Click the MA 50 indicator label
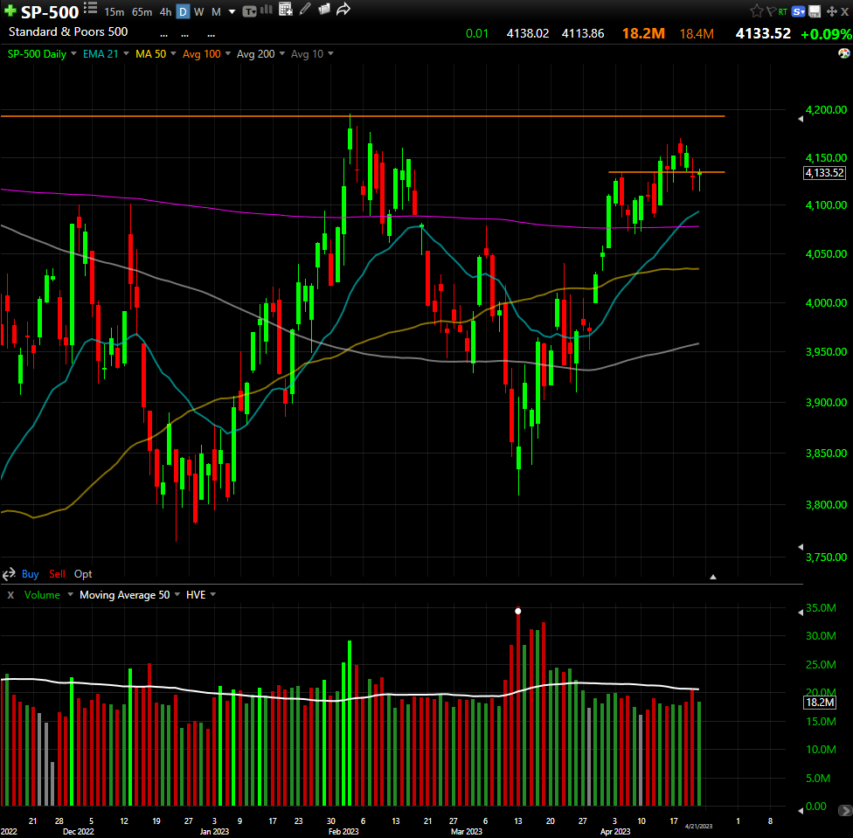This screenshot has width=853, height=838. (x=150, y=54)
